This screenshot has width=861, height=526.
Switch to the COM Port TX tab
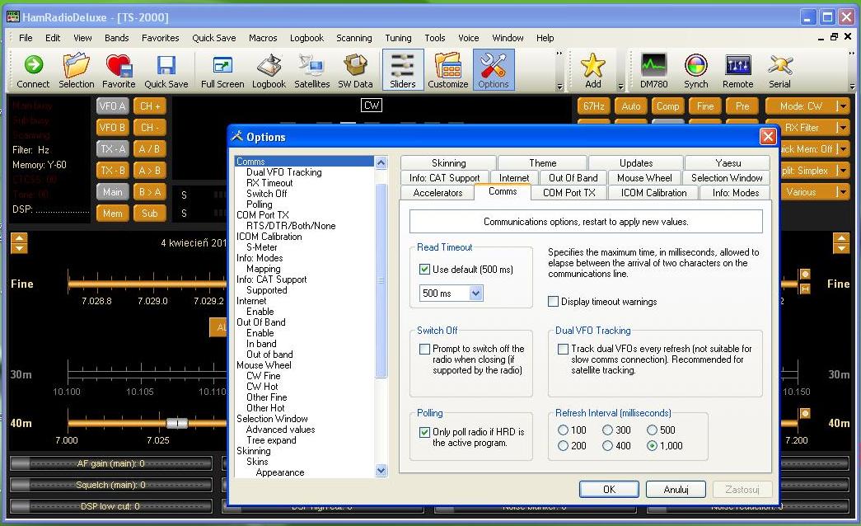[569, 193]
